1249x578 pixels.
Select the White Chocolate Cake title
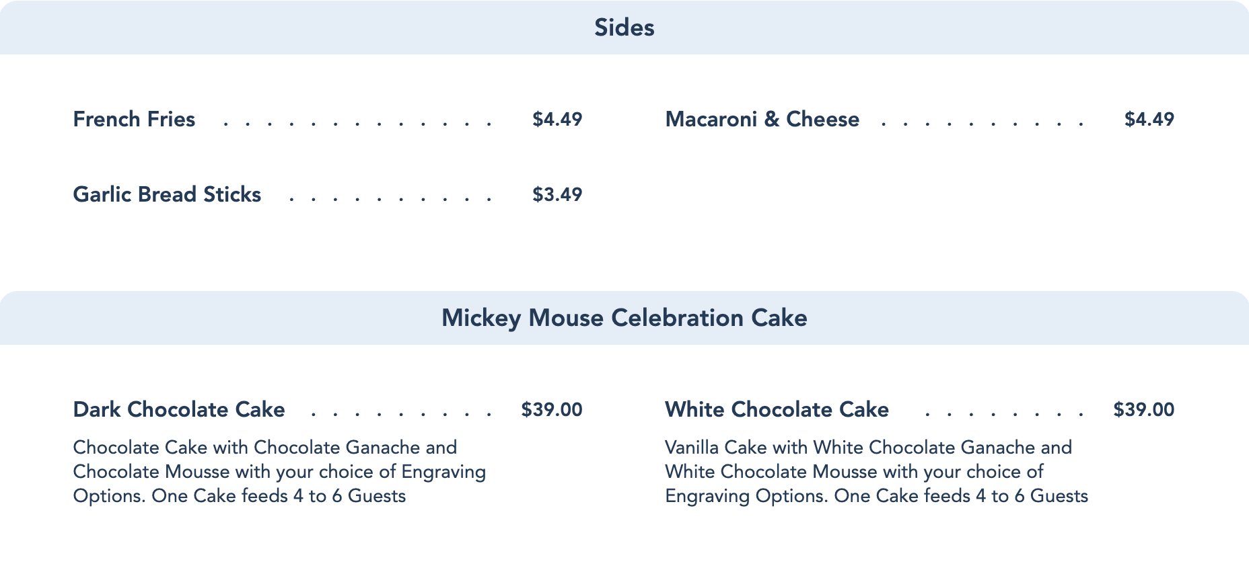click(777, 409)
